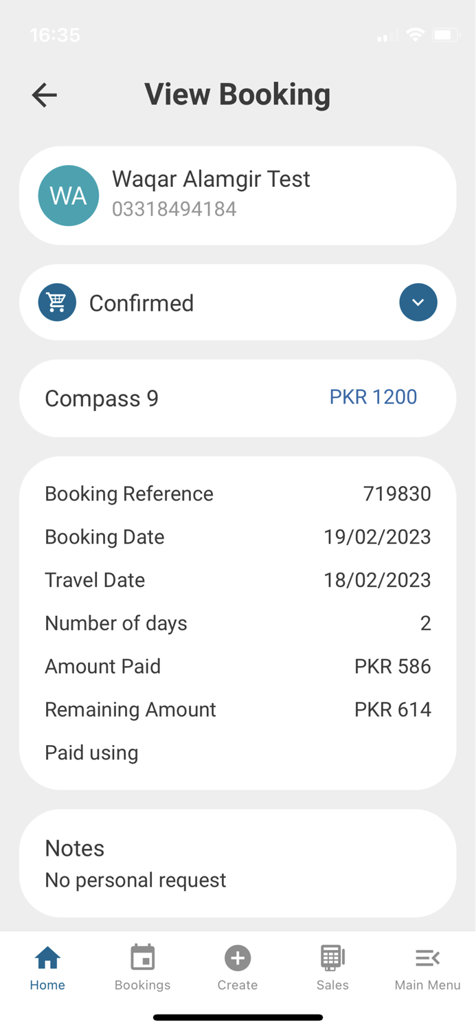This screenshot has width=476, height=1031.
Task: Tap the Remaining Amount PKR 614 value
Action: (392, 709)
